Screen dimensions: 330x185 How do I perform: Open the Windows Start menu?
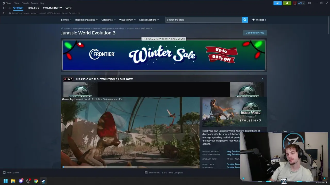(5, 181)
